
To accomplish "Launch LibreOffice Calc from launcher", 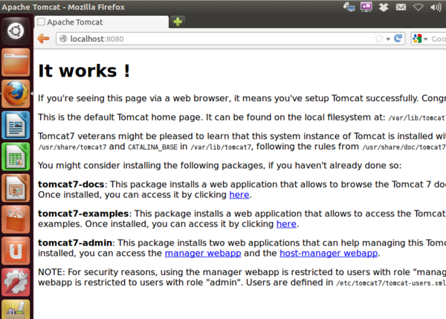I will click(16, 156).
